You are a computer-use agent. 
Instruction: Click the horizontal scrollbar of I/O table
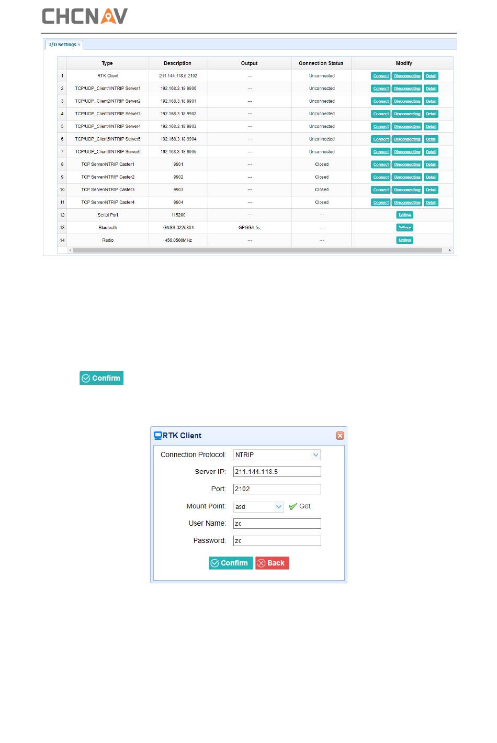pyautogui.click(x=257, y=250)
